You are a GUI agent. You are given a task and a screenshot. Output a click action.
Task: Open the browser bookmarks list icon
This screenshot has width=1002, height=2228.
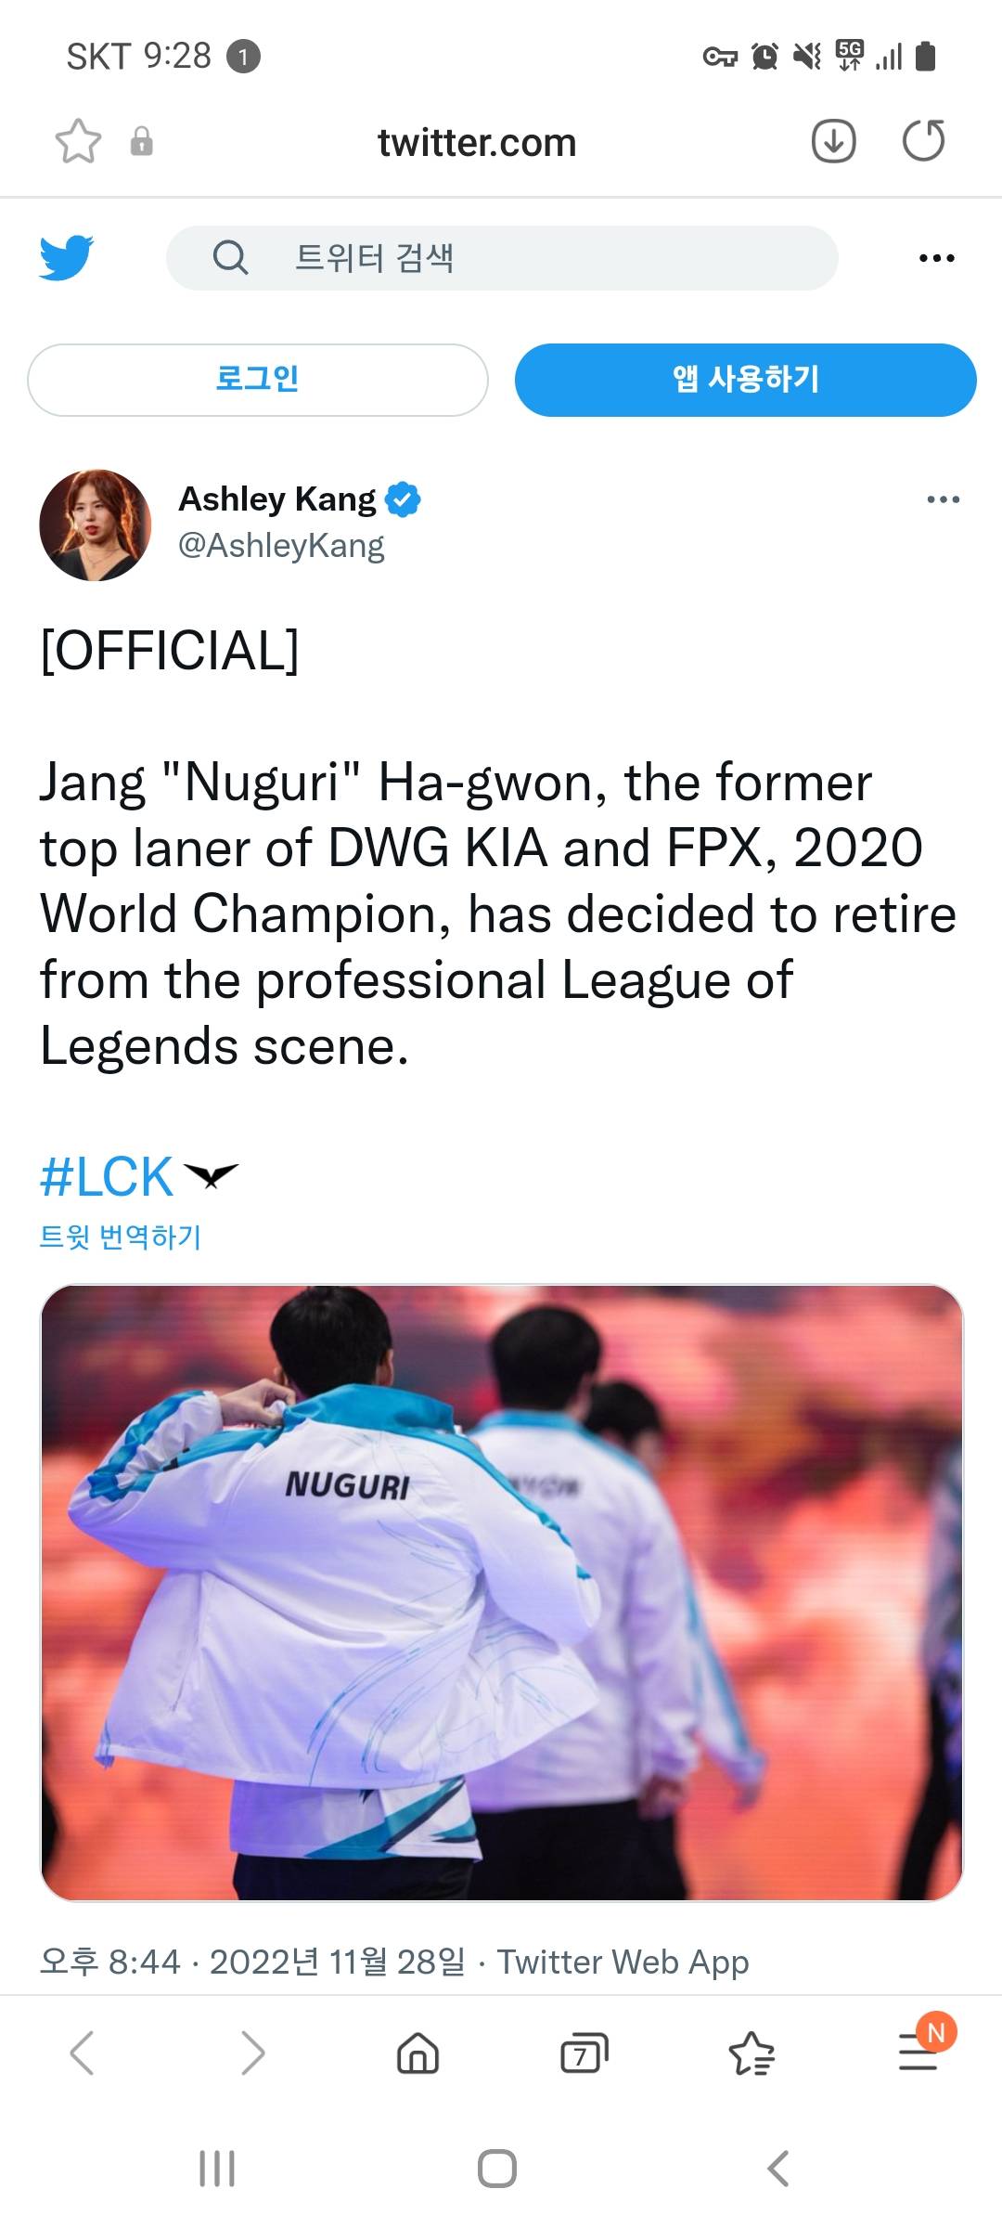click(x=751, y=2053)
